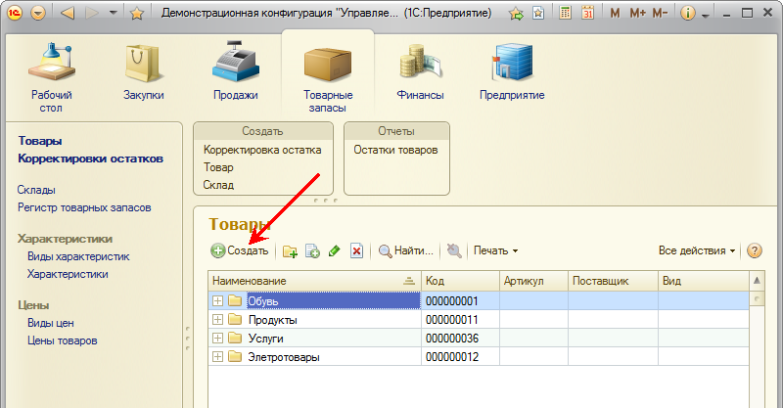Click the Создать button
The width and height of the screenshot is (783, 408).
click(x=240, y=251)
